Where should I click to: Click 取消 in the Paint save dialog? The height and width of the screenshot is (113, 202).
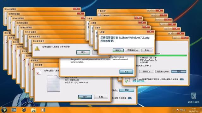(x=147, y=50)
